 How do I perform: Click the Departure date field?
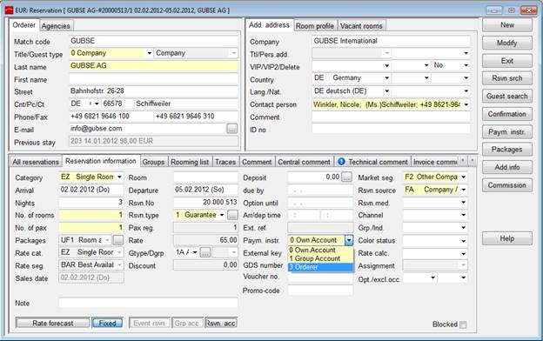(205, 190)
